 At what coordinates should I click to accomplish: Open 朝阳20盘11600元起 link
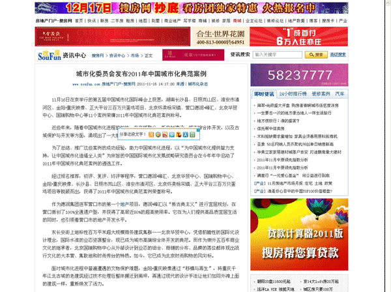[274, 282]
